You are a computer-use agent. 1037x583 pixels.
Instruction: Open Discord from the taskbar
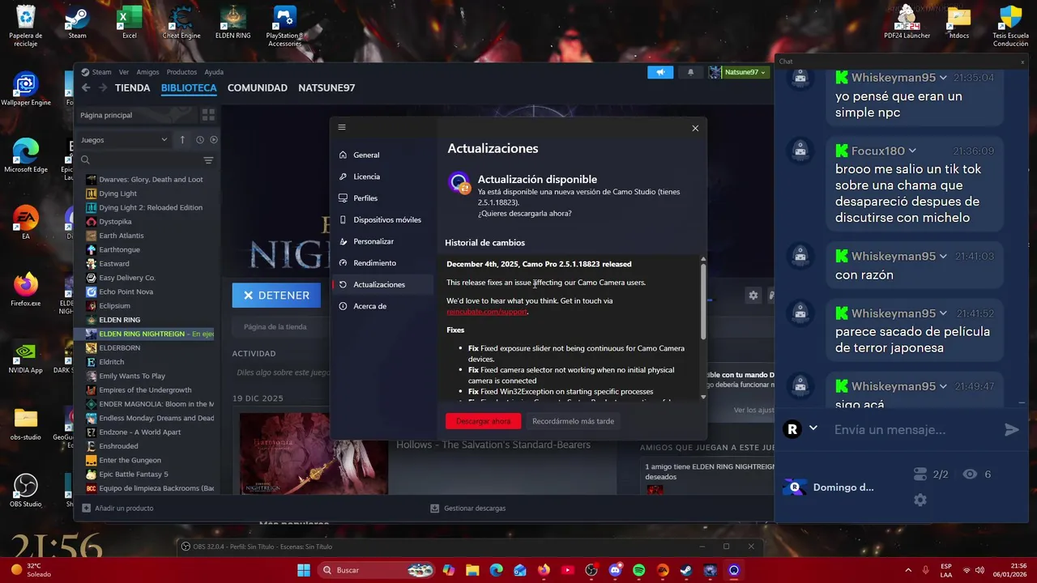click(x=615, y=570)
